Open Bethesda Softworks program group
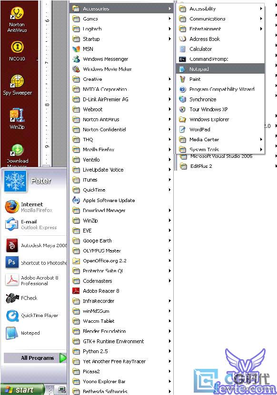This screenshot has width=277, height=395. tap(121, 391)
